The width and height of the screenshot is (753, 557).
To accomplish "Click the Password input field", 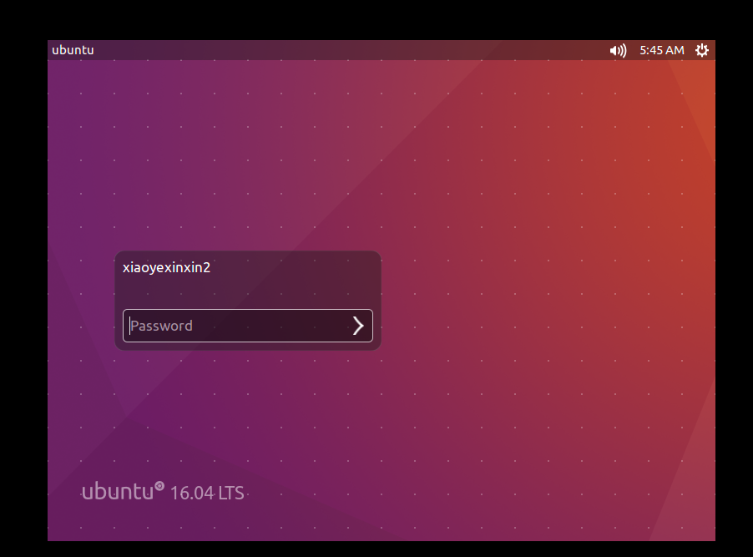I will (248, 326).
